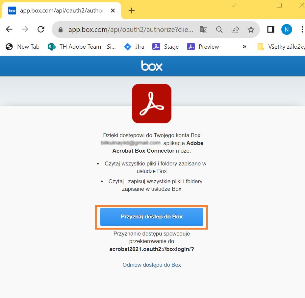This screenshot has width=305, height=298.
Task: Go back using the browser back arrow
Action: click(9, 29)
